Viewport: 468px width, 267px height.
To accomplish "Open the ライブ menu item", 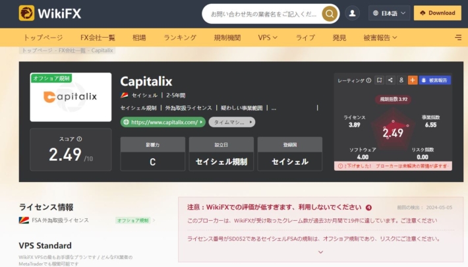I will coord(305,38).
